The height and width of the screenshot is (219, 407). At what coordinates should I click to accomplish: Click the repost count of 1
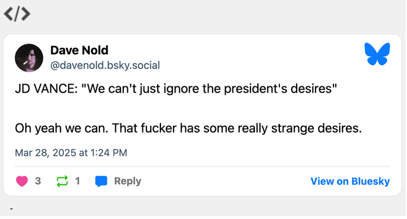click(77, 181)
